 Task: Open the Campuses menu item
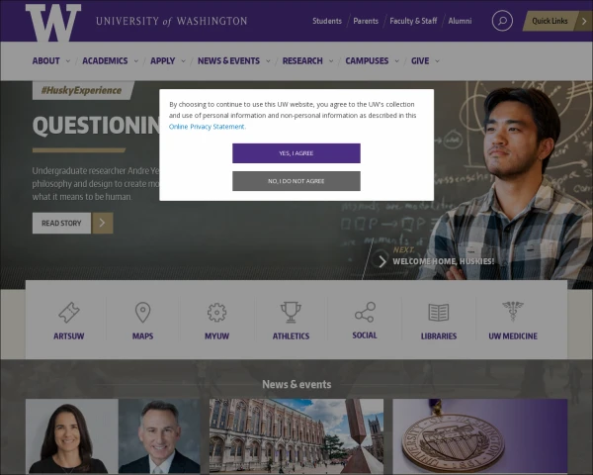click(x=367, y=61)
